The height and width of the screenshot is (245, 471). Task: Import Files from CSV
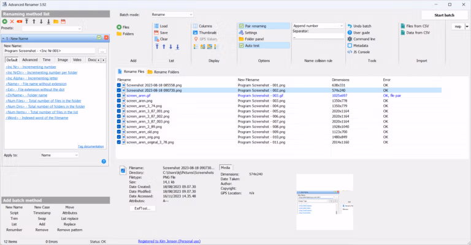point(415,26)
